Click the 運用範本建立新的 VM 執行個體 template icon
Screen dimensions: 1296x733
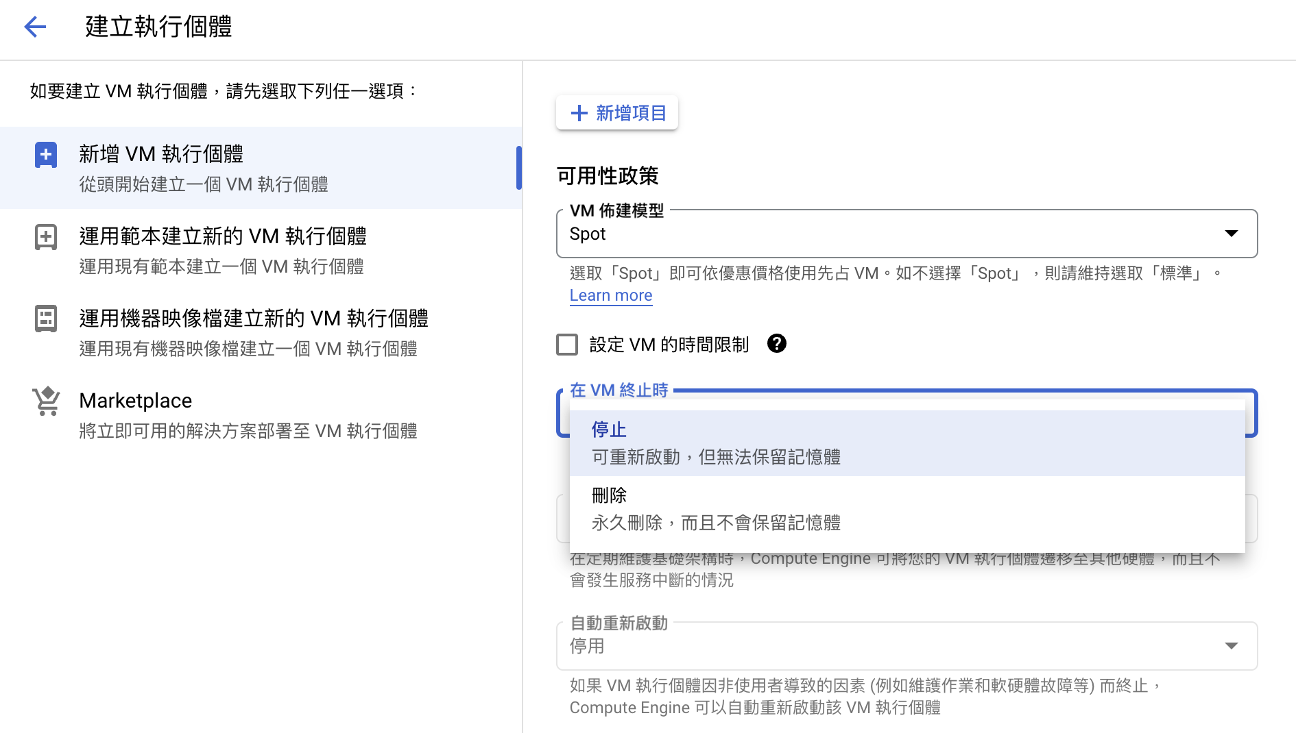coord(45,236)
